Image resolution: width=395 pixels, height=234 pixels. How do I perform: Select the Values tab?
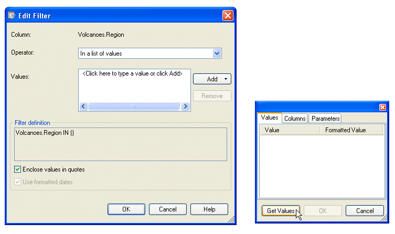(270, 118)
